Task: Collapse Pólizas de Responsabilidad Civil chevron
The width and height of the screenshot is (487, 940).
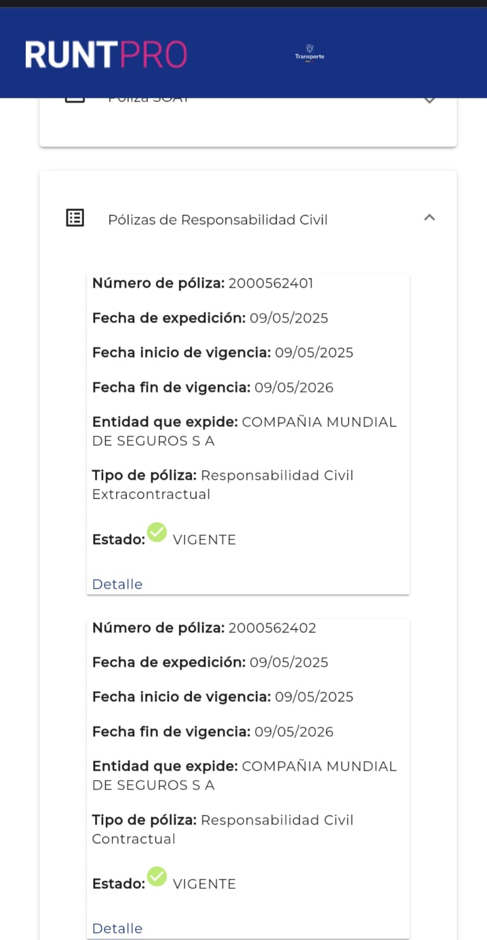Action: tap(429, 218)
